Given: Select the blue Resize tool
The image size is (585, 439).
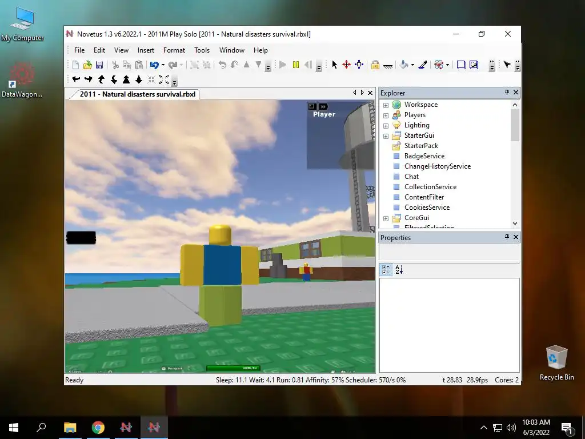Looking at the screenshot, I should [x=359, y=65].
